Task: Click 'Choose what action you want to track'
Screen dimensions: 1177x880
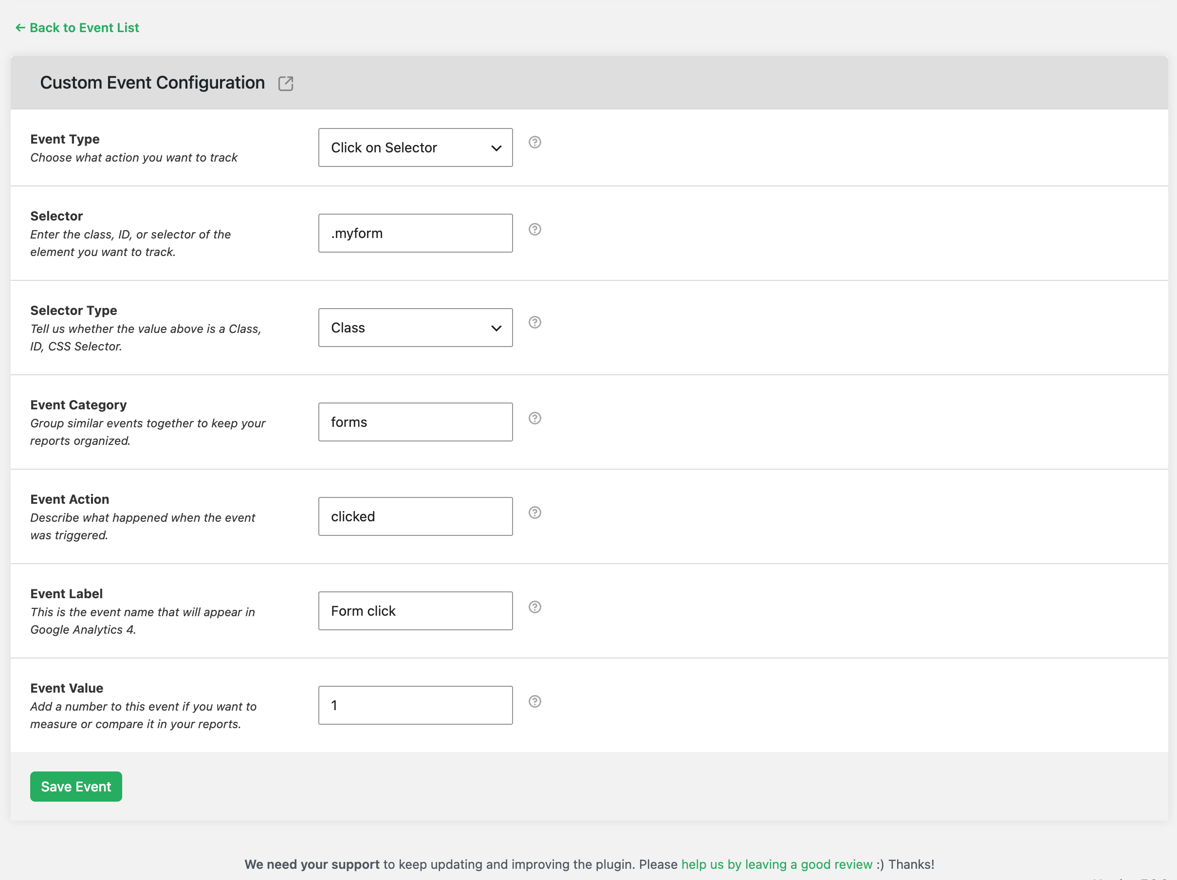Action: point(133,158)
